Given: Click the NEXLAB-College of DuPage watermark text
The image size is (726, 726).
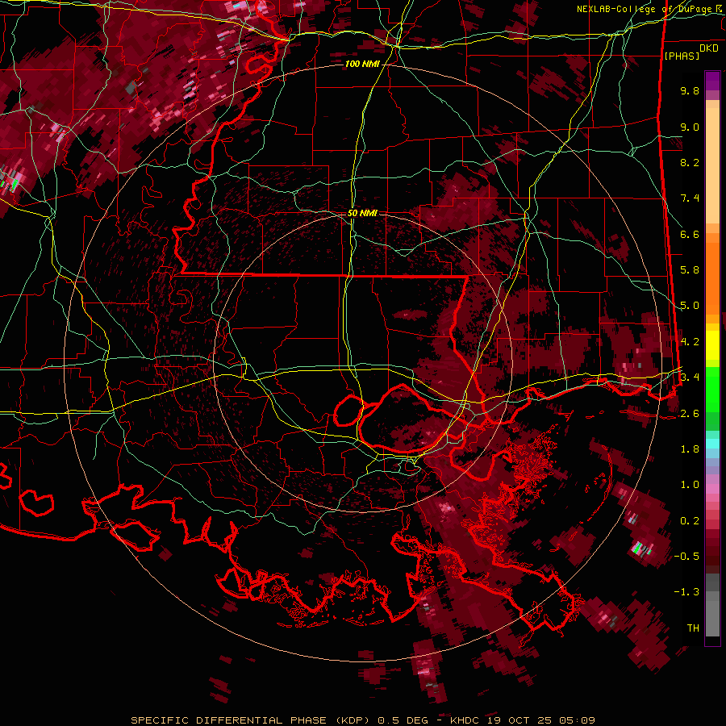Looking at the screenshot, I should pyautogui.click(x=650, y=9).
